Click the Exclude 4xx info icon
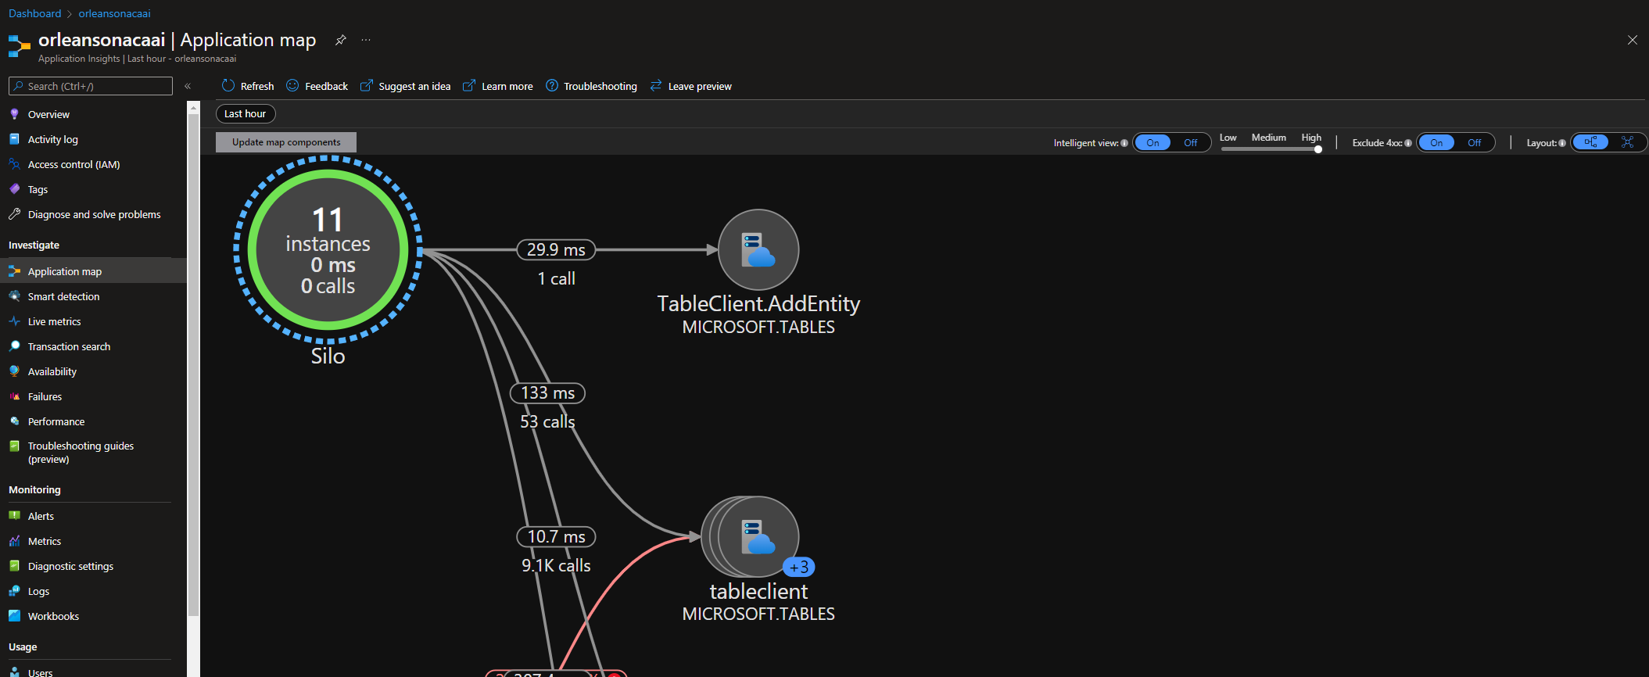 click(x=1408, y=143)
